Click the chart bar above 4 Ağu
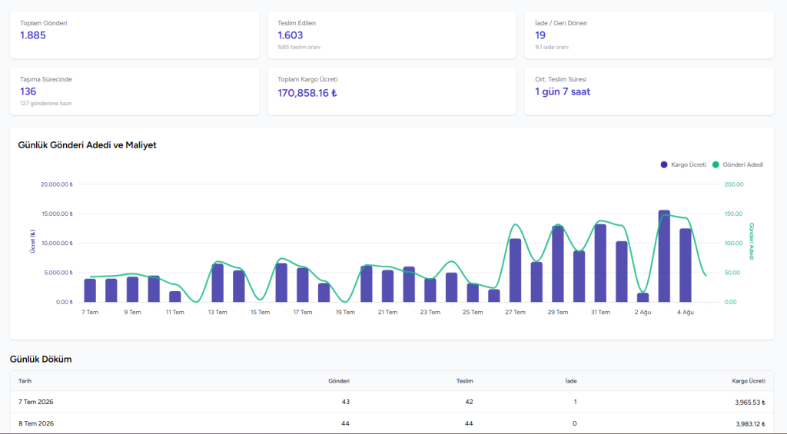This screenshot has width=787, height=434. 686,266
